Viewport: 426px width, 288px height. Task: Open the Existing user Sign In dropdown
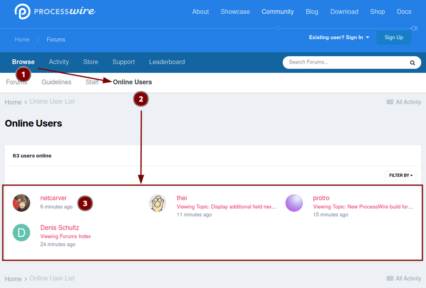[339, 37]
